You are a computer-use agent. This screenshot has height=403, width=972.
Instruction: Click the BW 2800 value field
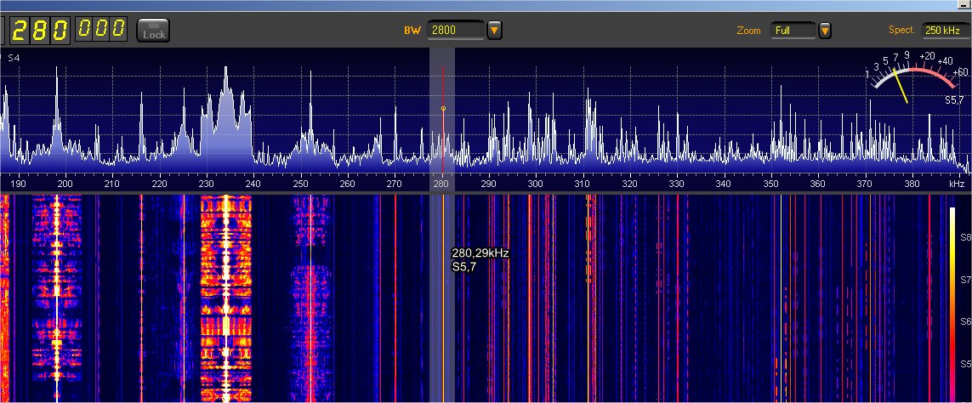pyautogui.click(x=456, y=31)
